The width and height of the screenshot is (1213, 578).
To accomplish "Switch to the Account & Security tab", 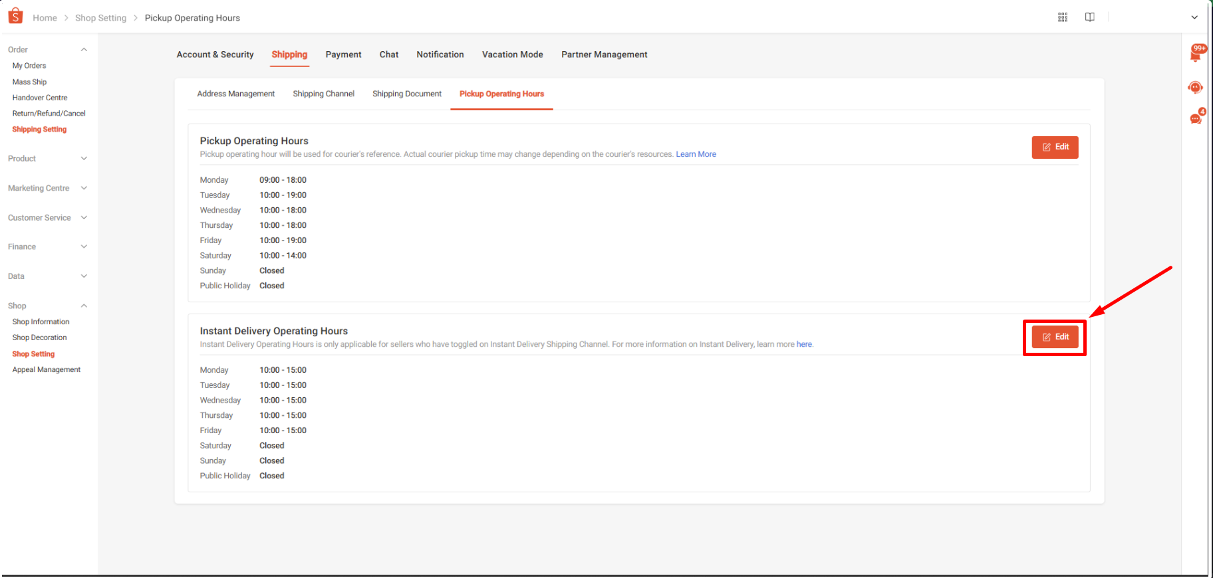I will [215, 54].
